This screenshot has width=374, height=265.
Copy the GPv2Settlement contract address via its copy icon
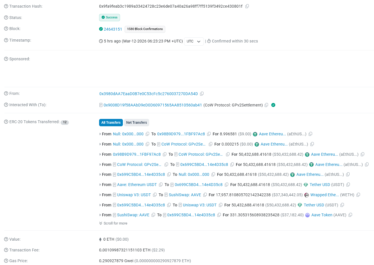tap(266, 105)
